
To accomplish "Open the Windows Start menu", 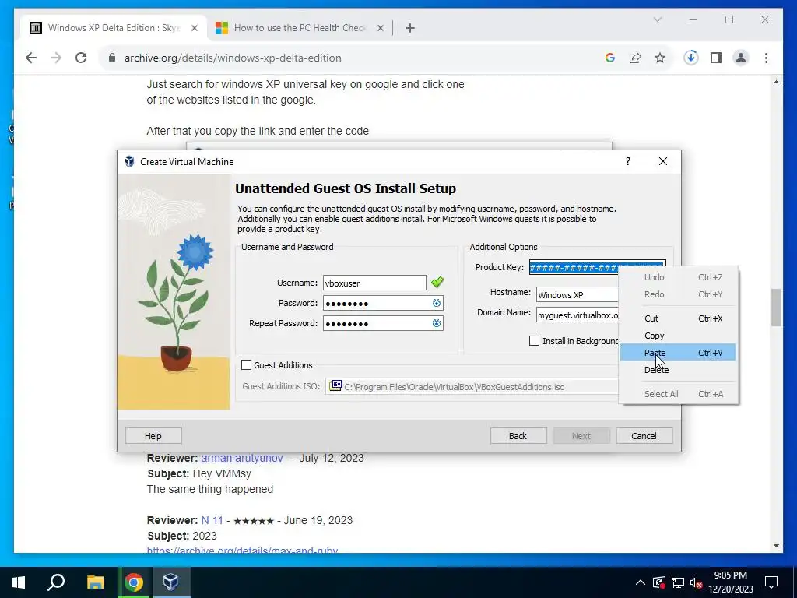I will 19,582.
